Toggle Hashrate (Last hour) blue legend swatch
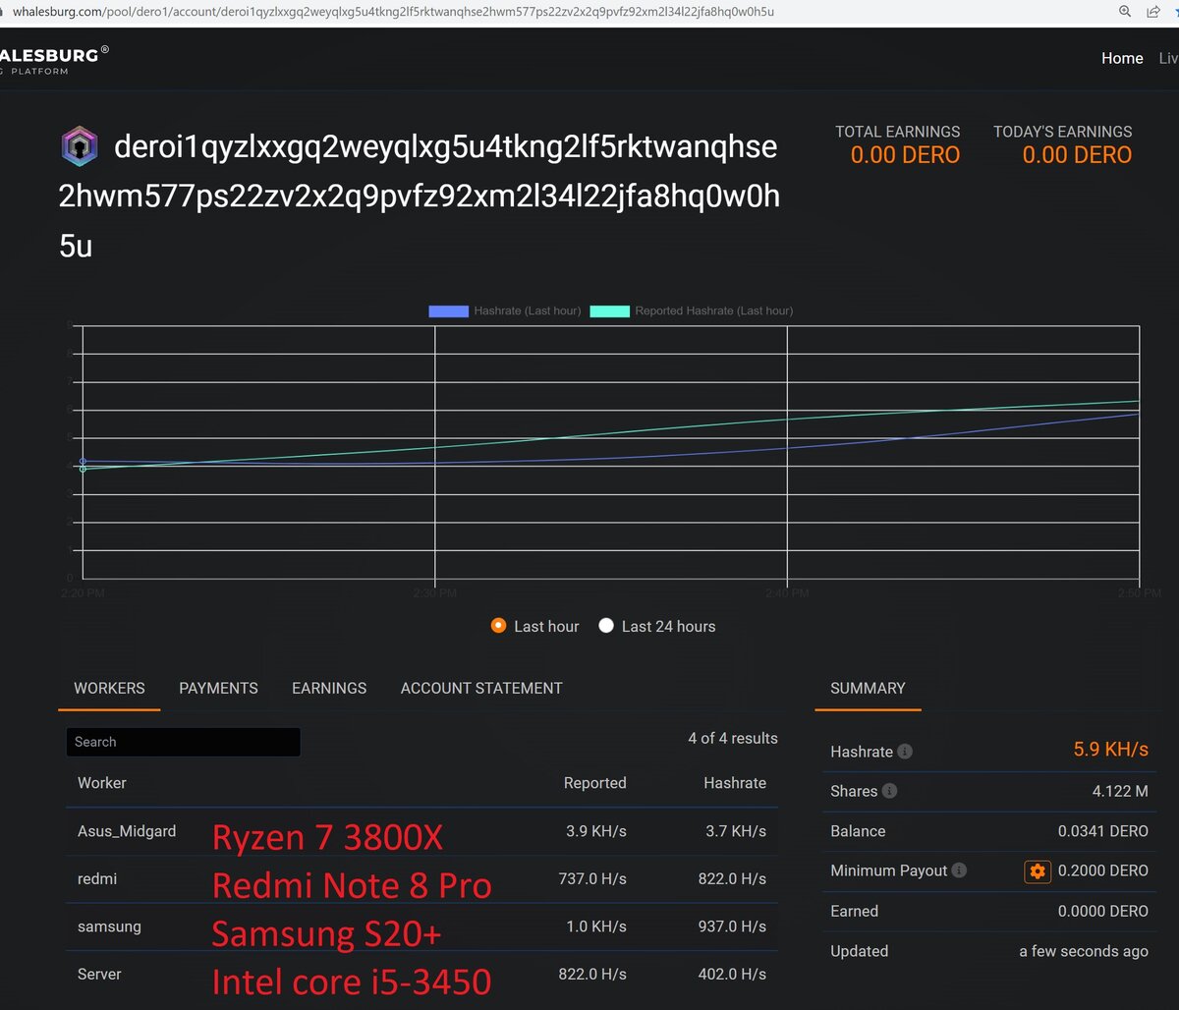 point(448,310)
